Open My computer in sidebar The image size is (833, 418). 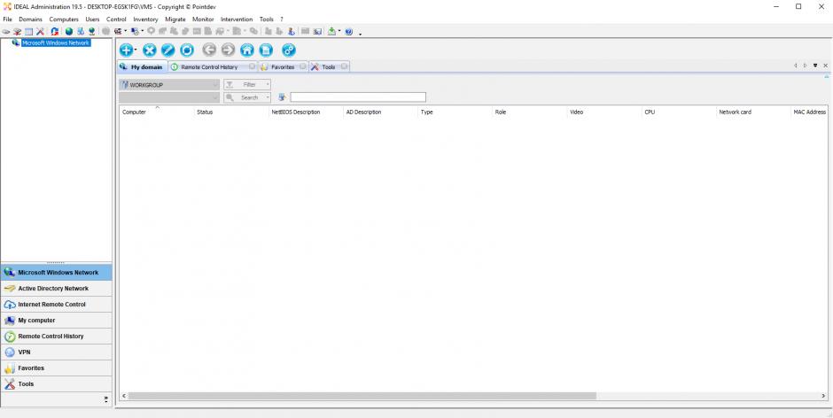[x=57, y=321]
